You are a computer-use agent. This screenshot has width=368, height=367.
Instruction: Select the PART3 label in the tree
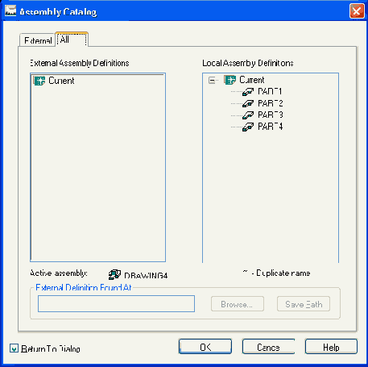(x=271, y=115)
